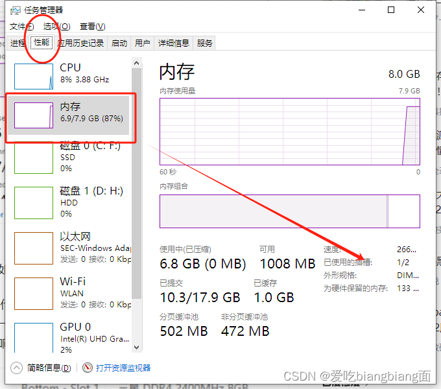Switch to the 性能 tab
The width and height of the screenshot is (441, 389).
pos(42,42)
